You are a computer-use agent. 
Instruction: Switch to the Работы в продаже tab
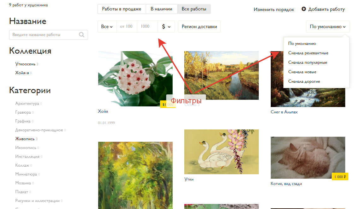click(x=121, y=9)
